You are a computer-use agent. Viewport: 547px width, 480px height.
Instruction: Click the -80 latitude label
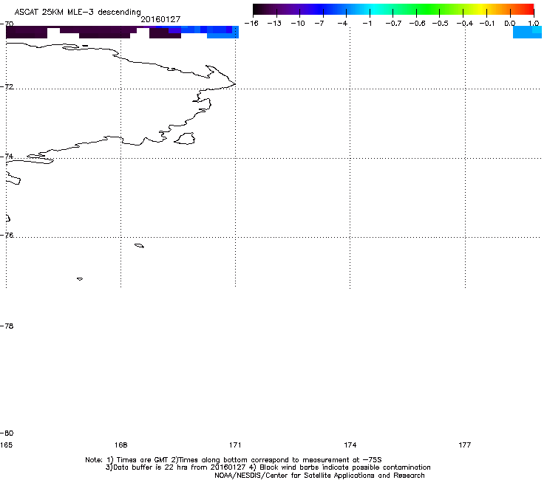pos(7,433)
